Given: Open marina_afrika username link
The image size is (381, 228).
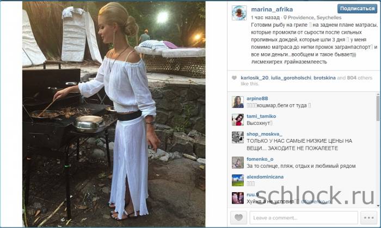Looking at the screenshot, I should [272, 9].
